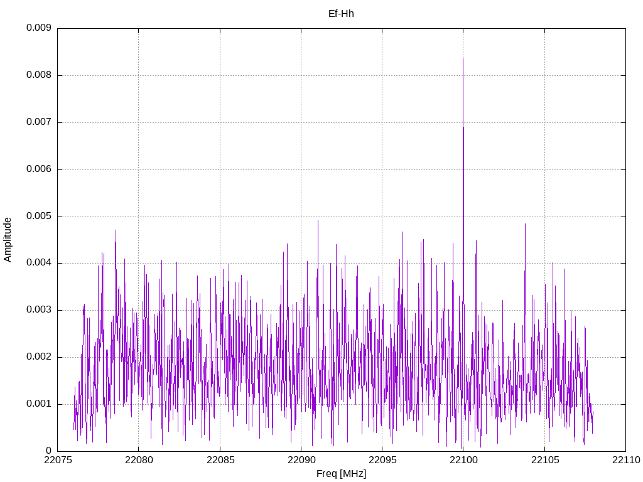The height and width of the screenshot is (482, 643).
Task: Select the 0.008 y-axis tick label
Action: point(38,75)
